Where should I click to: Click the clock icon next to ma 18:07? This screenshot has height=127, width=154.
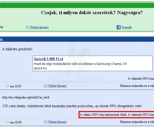pos(7,86)
